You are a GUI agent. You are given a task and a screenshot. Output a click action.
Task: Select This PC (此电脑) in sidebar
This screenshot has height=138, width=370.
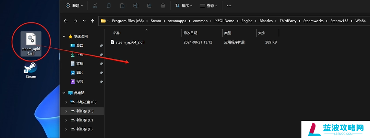[80, 93]
